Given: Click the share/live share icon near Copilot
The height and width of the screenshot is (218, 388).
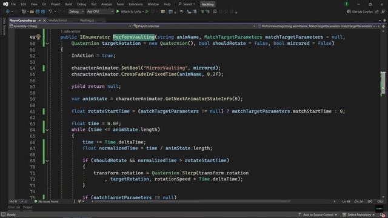Looking at the screenshot, I should coord(376,12).
